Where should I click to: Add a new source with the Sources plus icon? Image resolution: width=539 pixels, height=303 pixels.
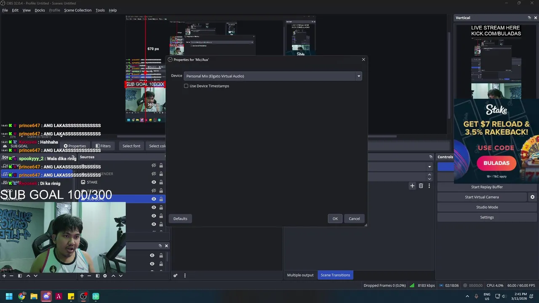(x=82, y=276)
